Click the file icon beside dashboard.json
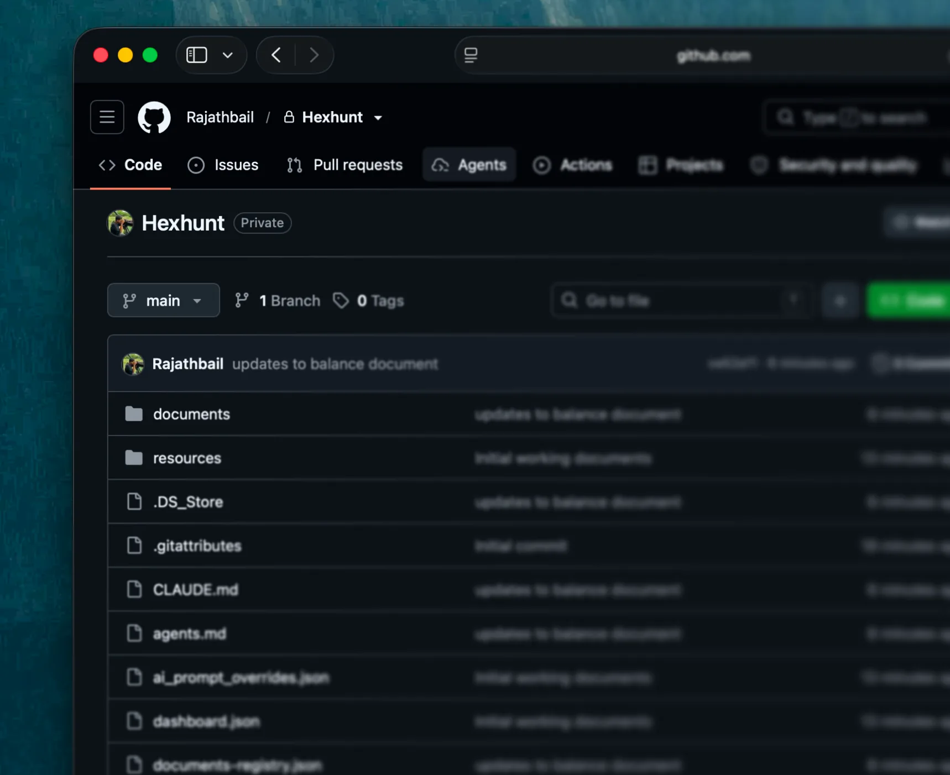 134,721
